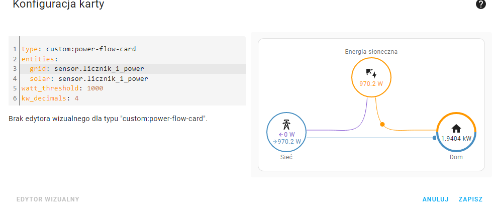Click the blue grid consumption arrow 970.2 W
Viewport: 493px width, 215px height.
(287, 142)
